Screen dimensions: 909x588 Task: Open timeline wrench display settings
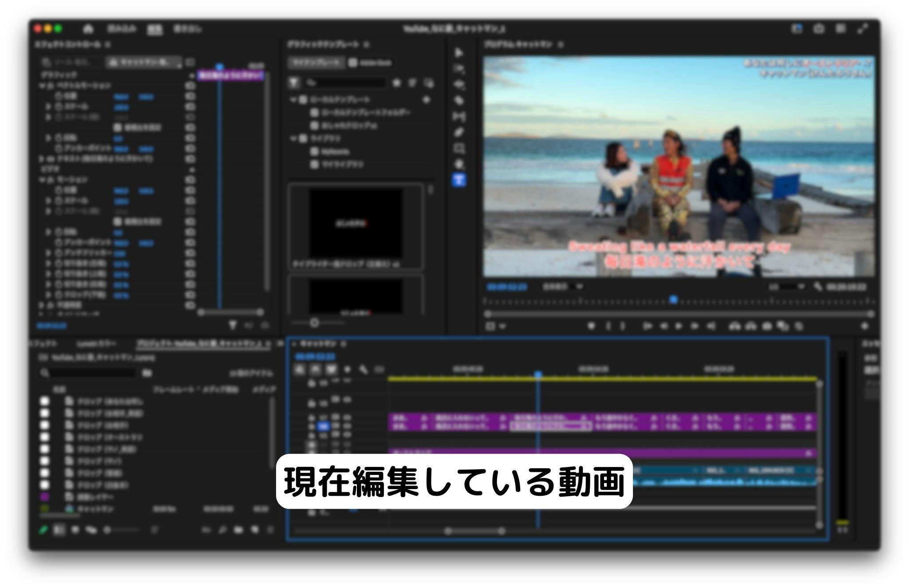point(364,369)
